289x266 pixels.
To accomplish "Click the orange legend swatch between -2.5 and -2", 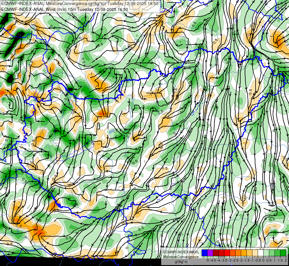I will click(238, 253).
